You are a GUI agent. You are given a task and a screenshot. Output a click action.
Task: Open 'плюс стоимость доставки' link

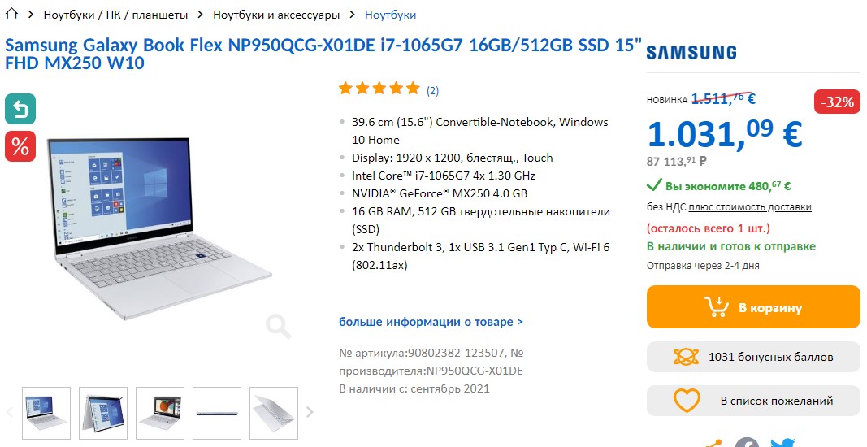click(x=750, y=207)
